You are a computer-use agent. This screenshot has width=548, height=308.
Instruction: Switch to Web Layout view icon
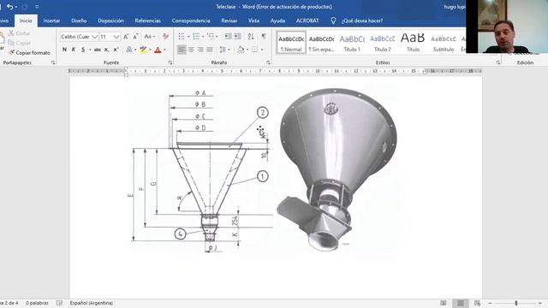[477, 303]
